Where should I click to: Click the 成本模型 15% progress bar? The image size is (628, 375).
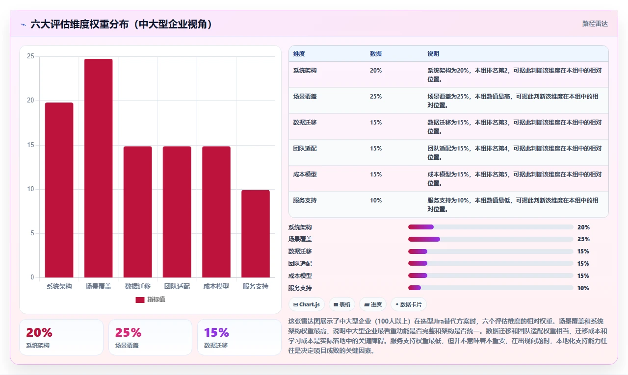click(491, 275)
